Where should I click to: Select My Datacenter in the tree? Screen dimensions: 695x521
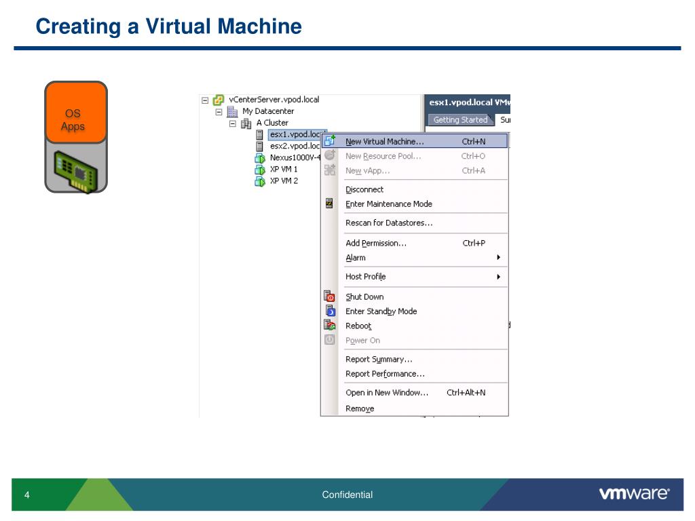click(268, 111)
